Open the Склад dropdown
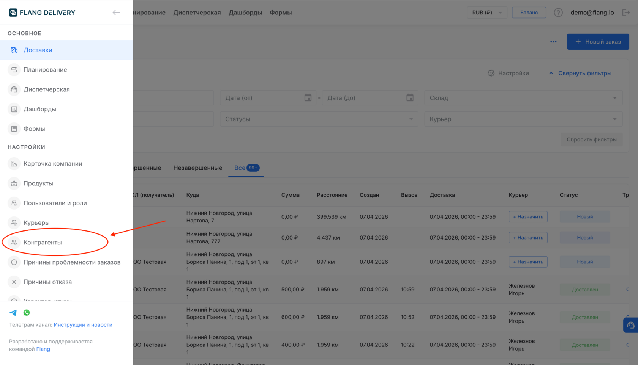 [x=523, y=98]
